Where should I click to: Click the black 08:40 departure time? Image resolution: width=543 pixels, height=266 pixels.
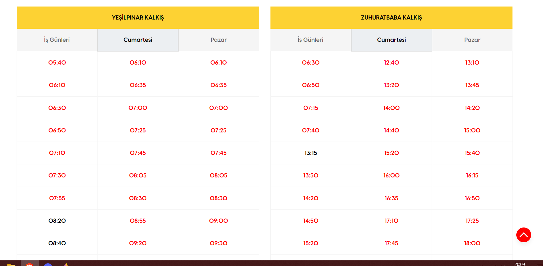[x=57, y=243]
